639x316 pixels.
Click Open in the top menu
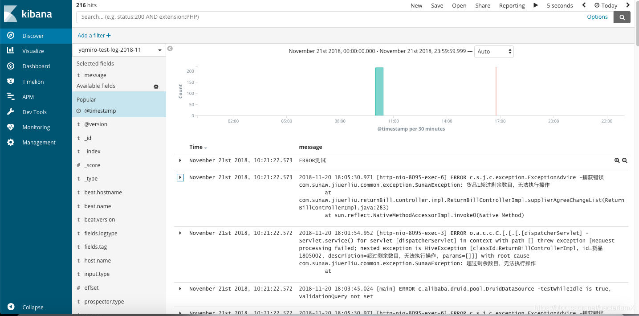click(459, 5)
